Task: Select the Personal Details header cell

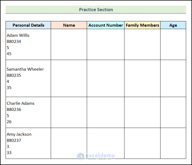Action: pos(28,25)
